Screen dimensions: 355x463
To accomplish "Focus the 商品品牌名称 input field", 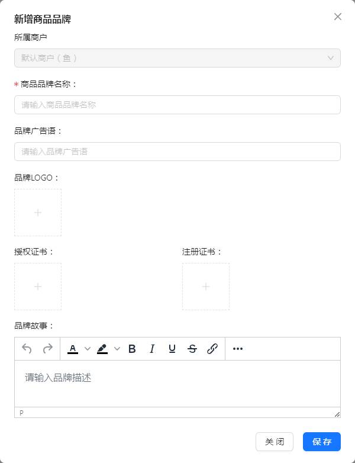I will [177, 105].
